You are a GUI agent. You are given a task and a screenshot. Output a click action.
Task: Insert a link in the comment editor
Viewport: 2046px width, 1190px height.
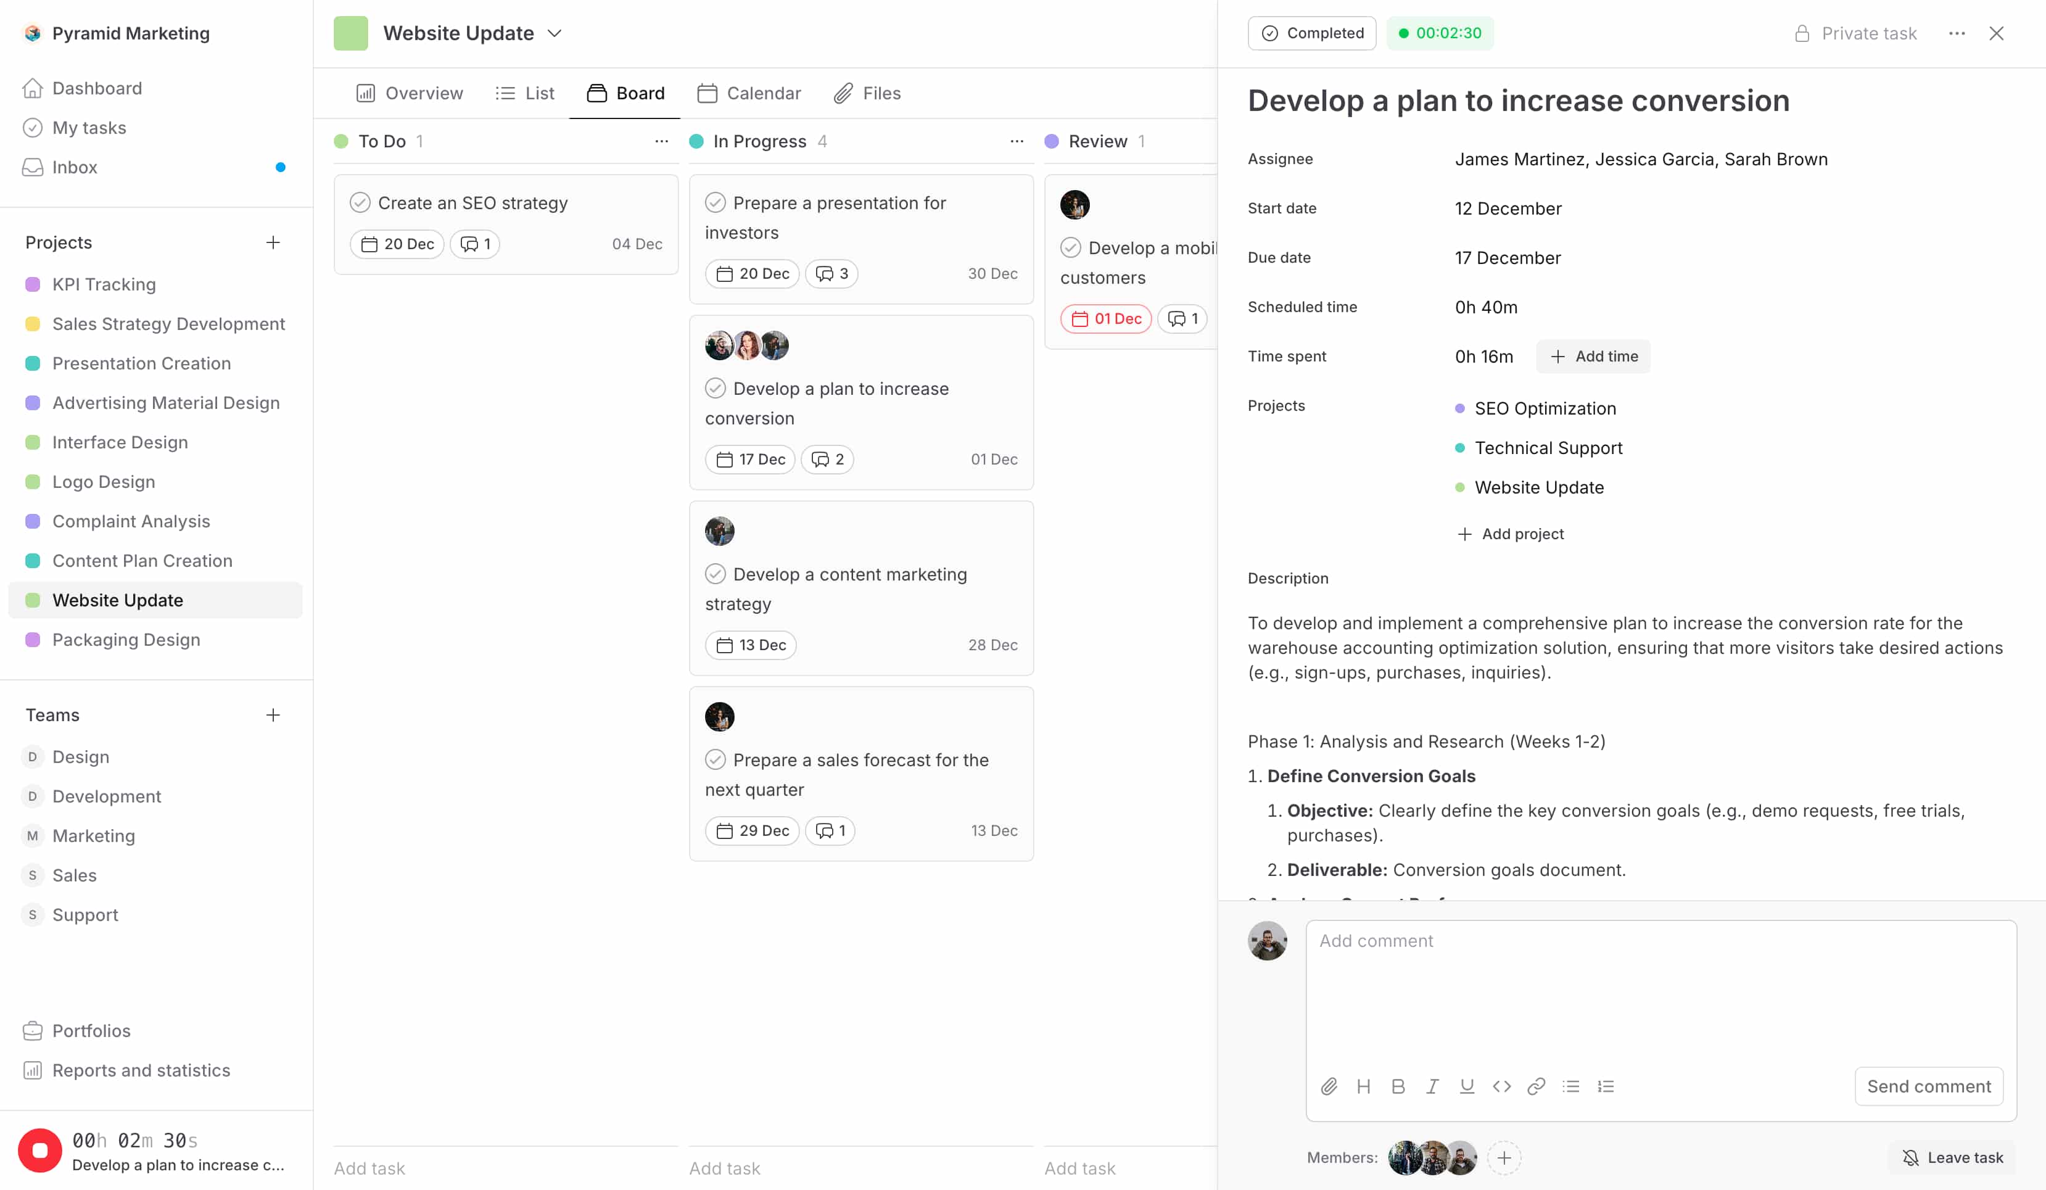click(1537, 1086)
